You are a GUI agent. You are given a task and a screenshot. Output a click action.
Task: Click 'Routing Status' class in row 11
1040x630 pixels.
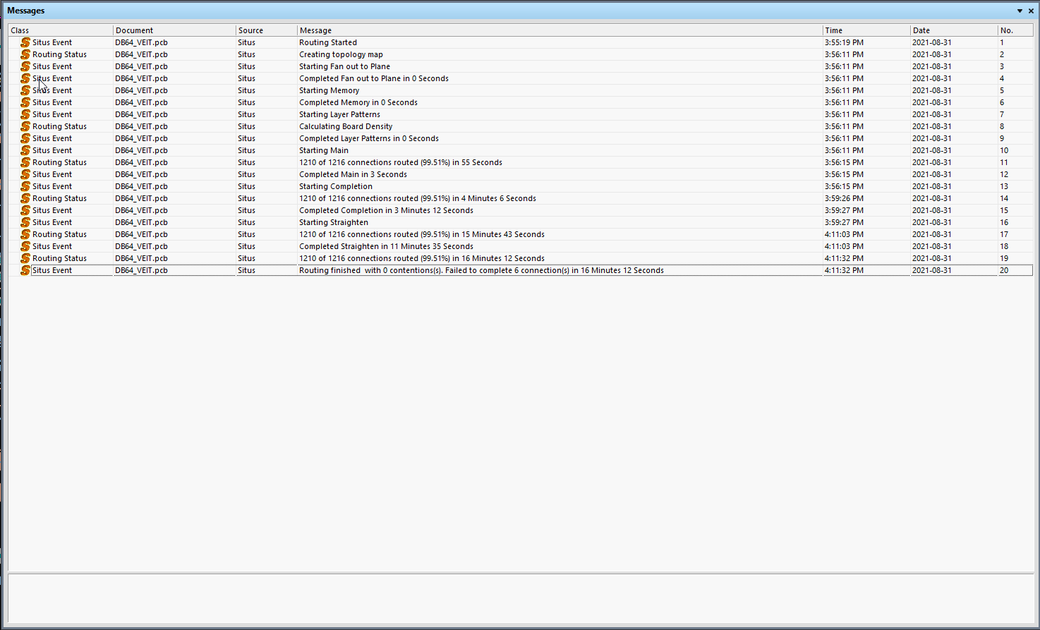[x=59, y=162]
